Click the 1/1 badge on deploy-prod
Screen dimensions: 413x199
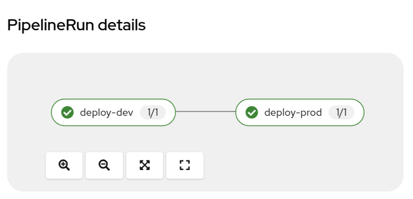tap(341, 112)
